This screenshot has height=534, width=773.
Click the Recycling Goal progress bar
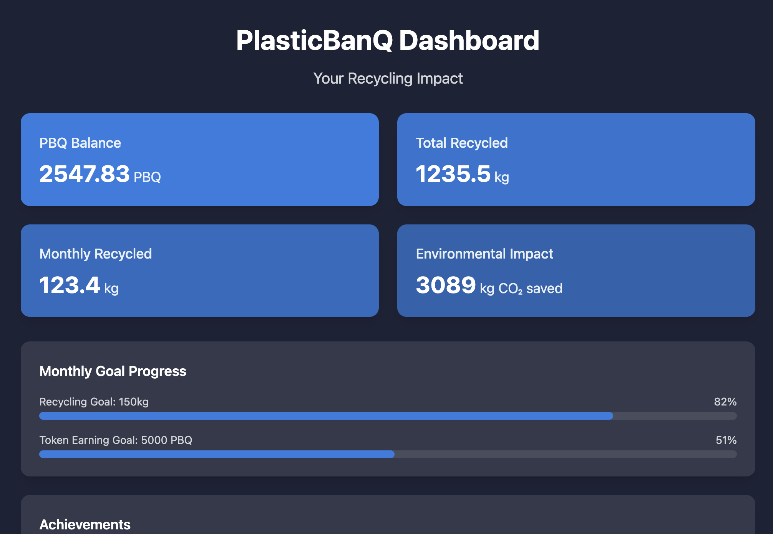point(388,416)
